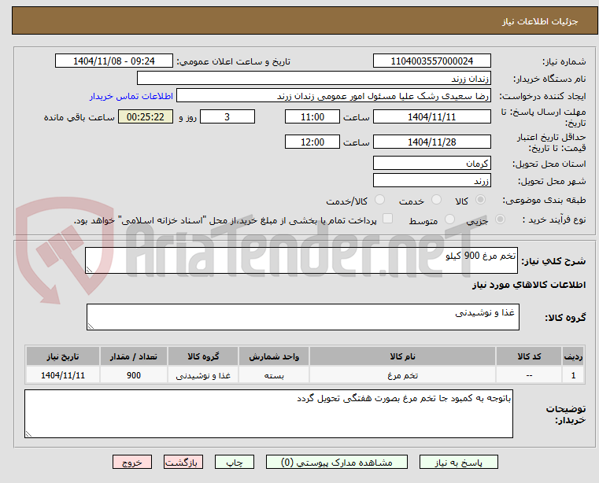Click the 'نام کالا' column header
This screenshot has height=483, width=599.
point(402,356)
